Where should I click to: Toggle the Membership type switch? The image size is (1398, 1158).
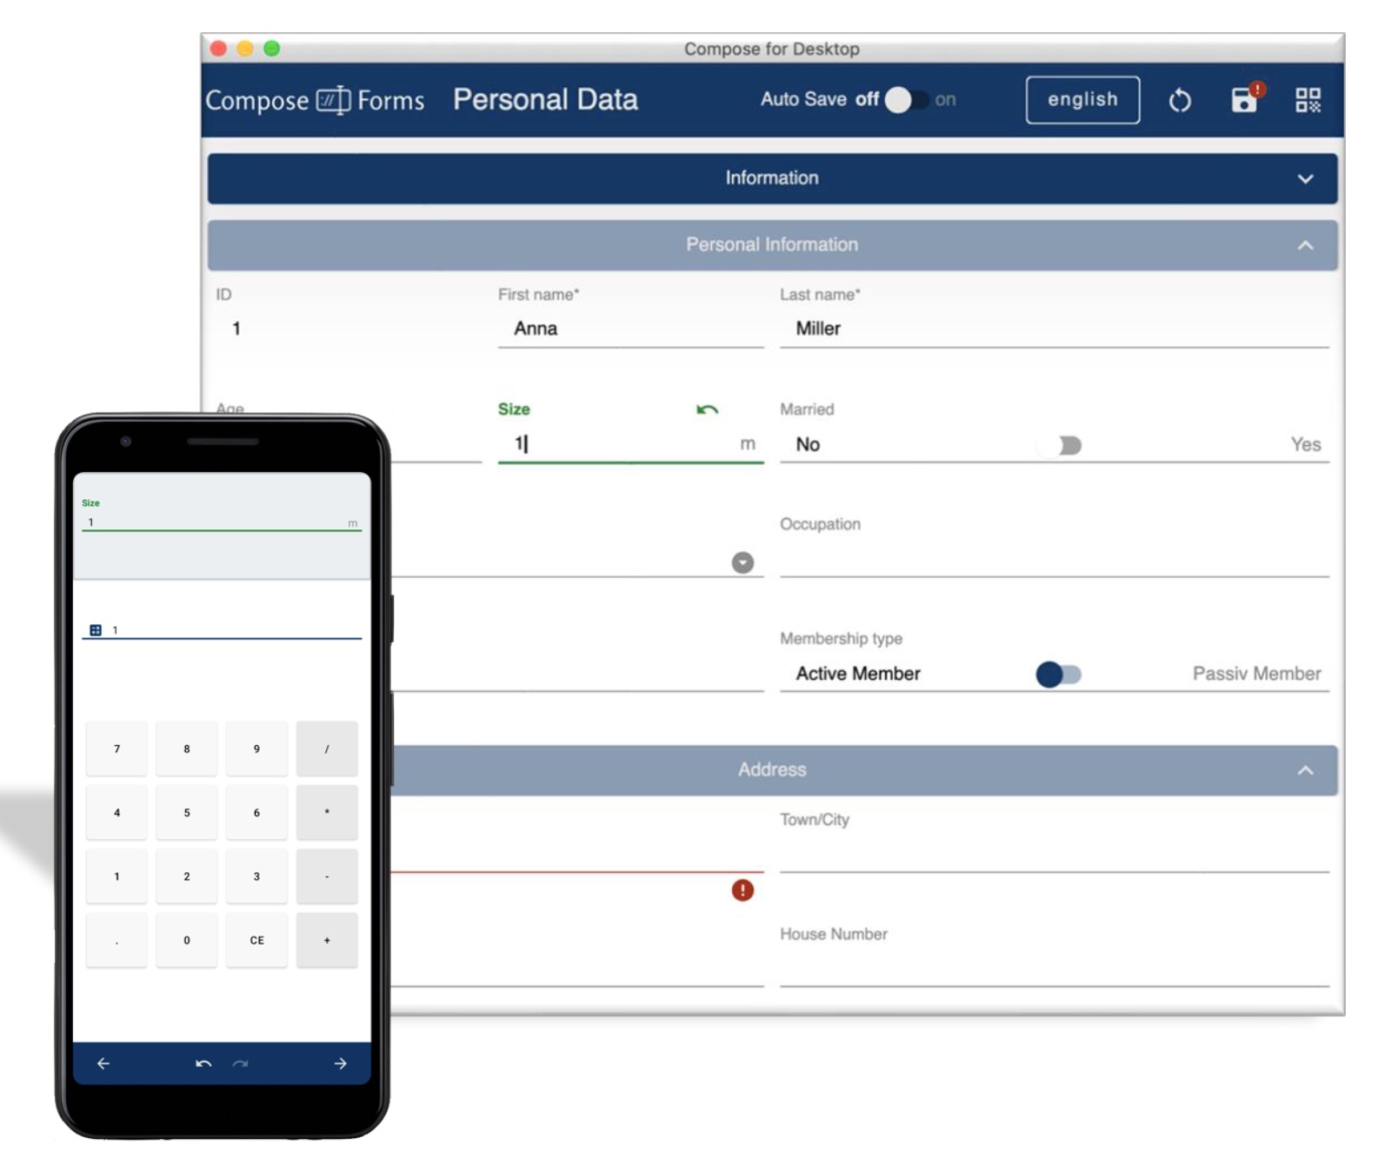pos(1058,674)
